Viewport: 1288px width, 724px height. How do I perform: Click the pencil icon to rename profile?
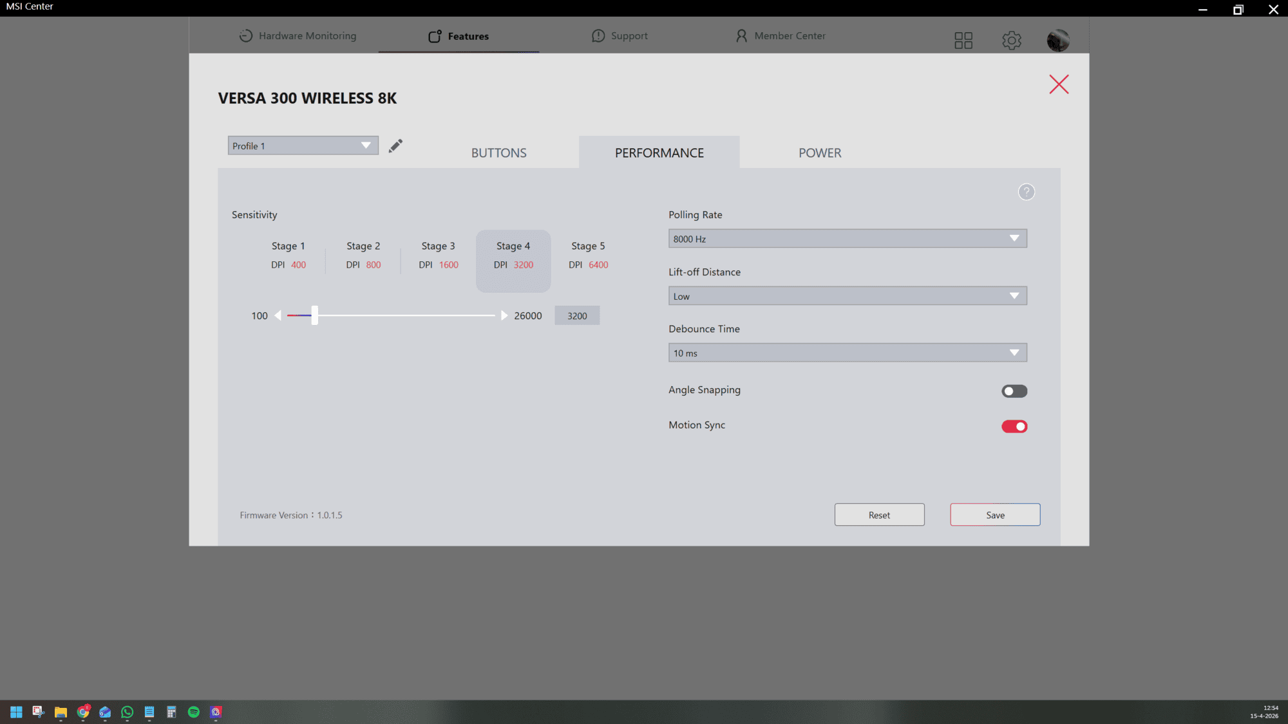(395, 146)
